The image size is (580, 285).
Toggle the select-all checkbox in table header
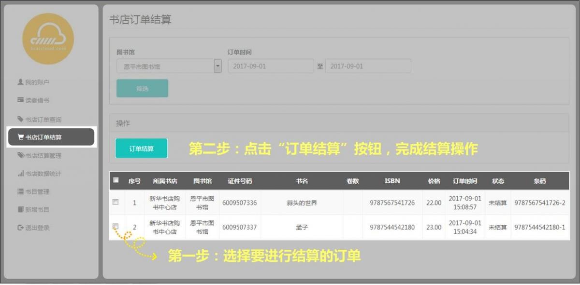[x=116, y=180]
